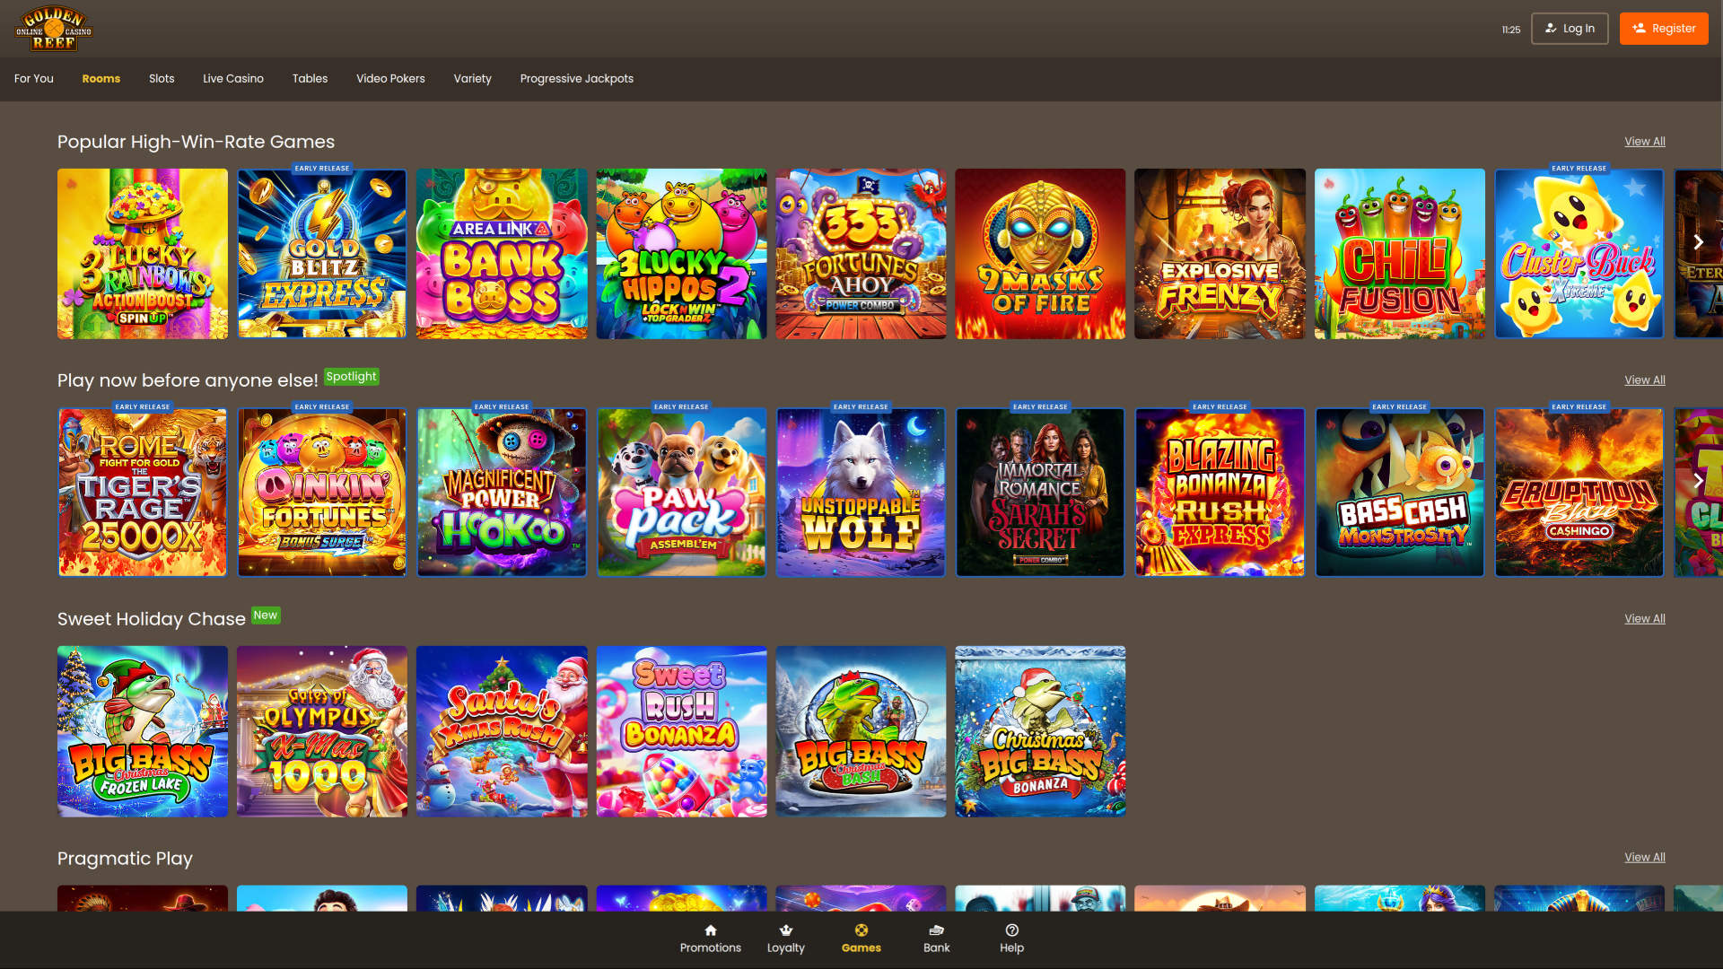Open the Live Casino category
1723x969 pixels.
[x=233, y=79]
